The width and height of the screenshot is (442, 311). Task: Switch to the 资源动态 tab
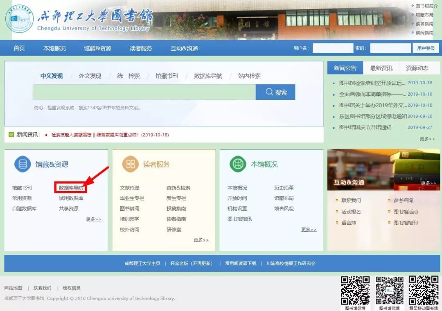[417, 68]
